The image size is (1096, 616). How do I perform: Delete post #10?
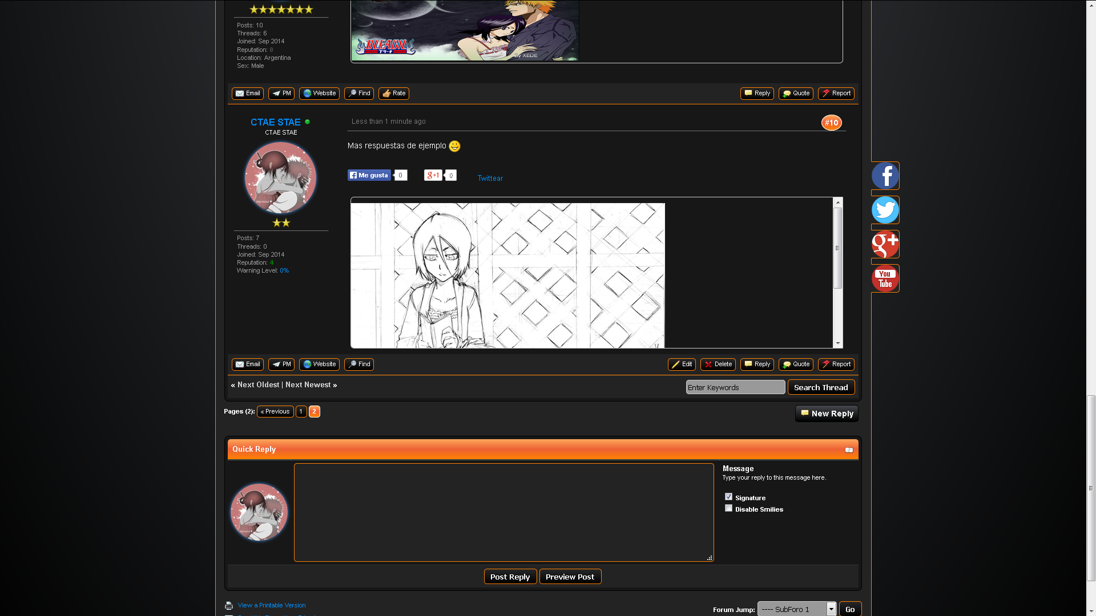coord(718,364)
